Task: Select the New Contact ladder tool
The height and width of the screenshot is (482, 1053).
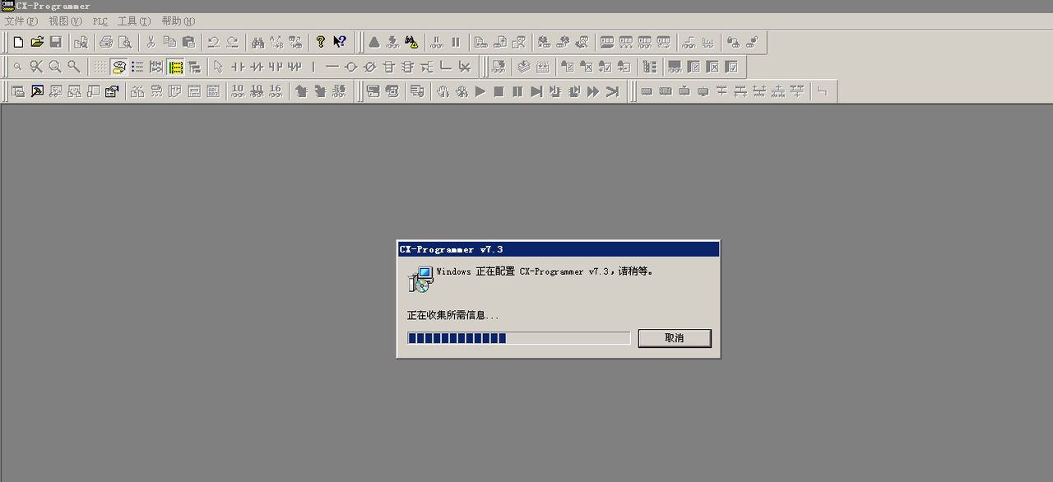Action: [238, 67]
